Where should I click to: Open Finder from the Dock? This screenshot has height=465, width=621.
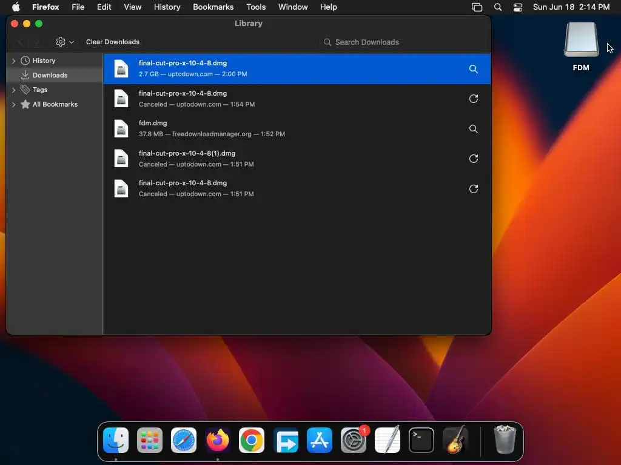coord(116,440)
